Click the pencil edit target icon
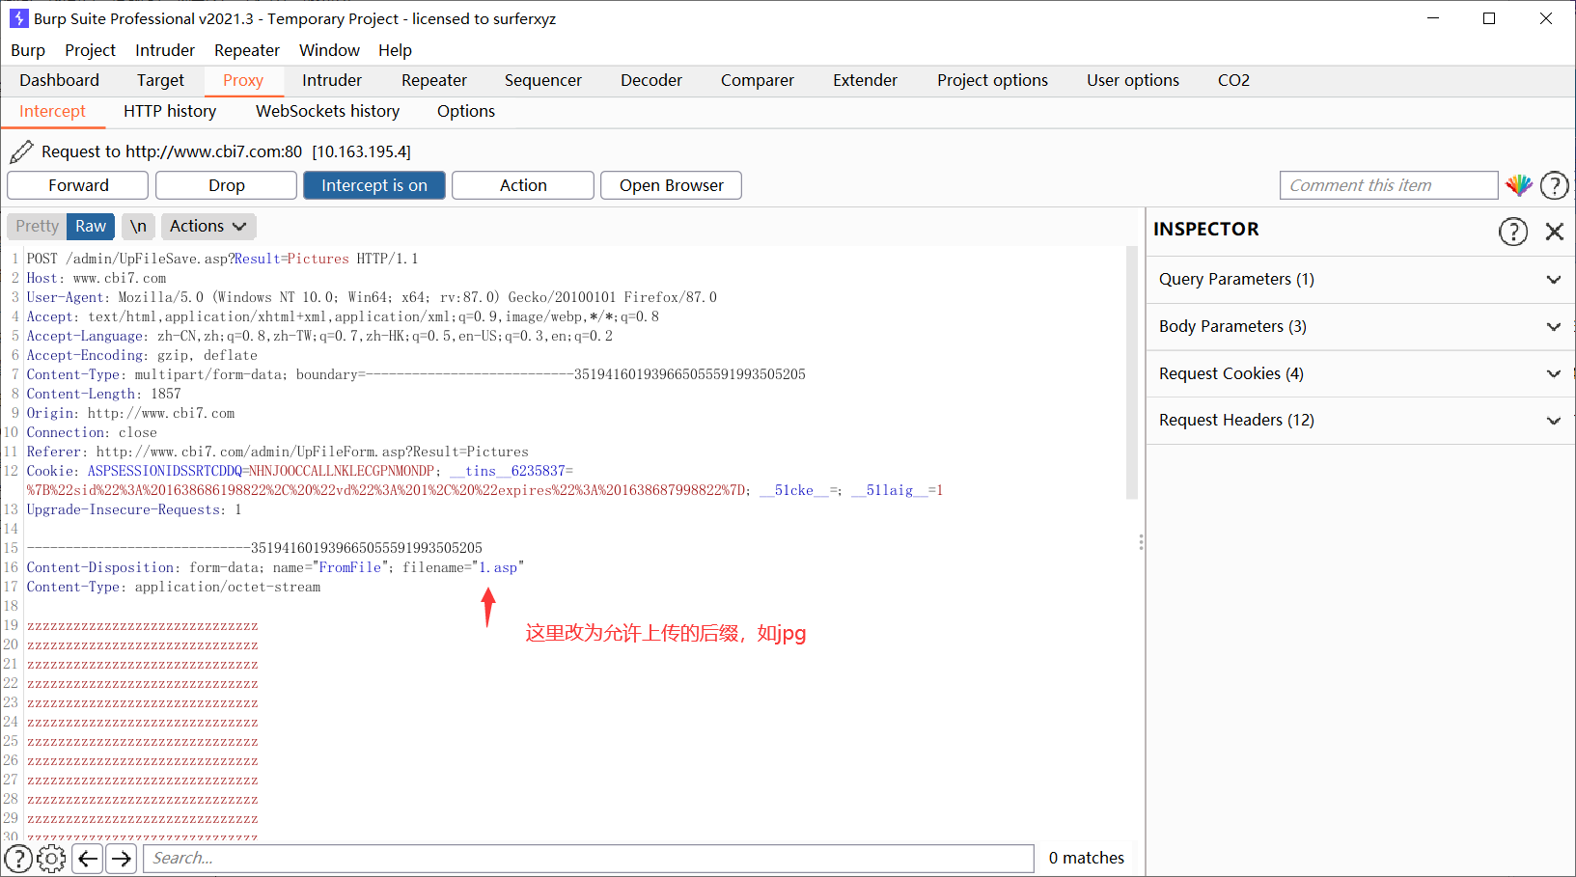The image size is (1576, 877). 21,151
